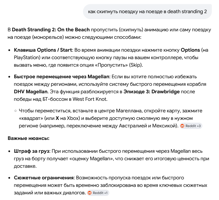Click the bold "DHV Magellan" text
Viewport: 219px width, 200px height.
click(30, 92)
